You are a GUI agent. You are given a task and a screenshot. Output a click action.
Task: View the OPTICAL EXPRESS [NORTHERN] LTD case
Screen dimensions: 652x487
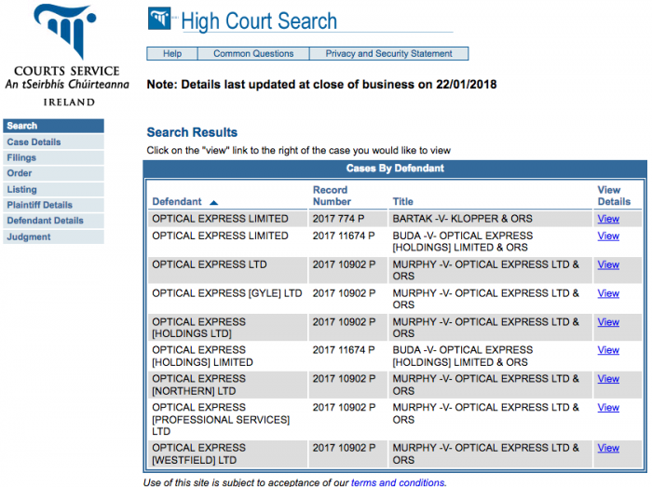(608, 379)
